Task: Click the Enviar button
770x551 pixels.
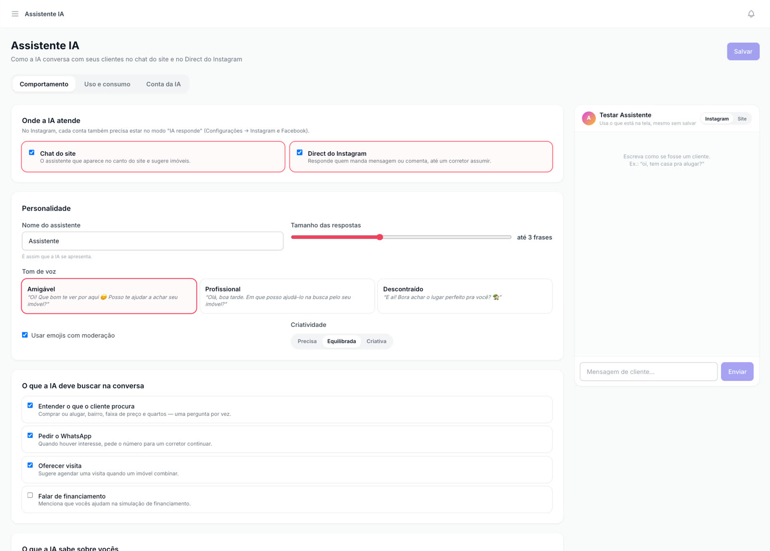Action: point(737,372)
